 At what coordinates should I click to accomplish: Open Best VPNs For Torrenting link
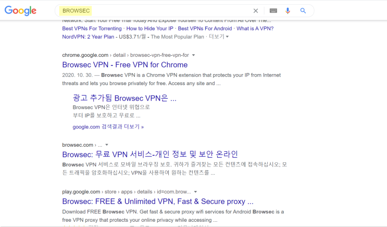click(x=92, y=28)
